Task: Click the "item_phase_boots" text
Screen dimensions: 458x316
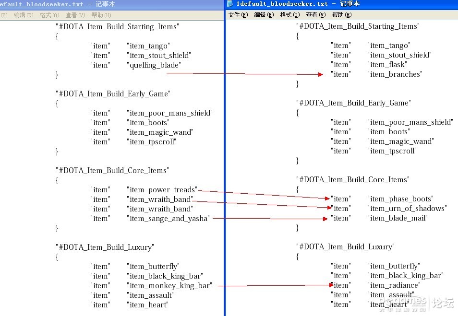Action: [x=400, y=199]
